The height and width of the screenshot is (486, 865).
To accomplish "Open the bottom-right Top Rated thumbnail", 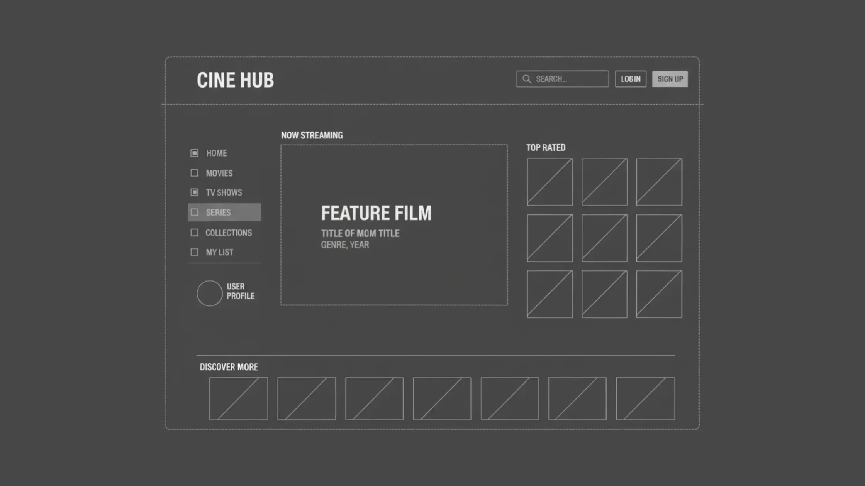I will pos(659,294).
